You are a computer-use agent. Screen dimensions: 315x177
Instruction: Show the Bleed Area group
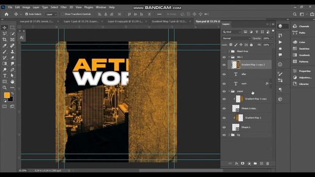pos(224,51)
